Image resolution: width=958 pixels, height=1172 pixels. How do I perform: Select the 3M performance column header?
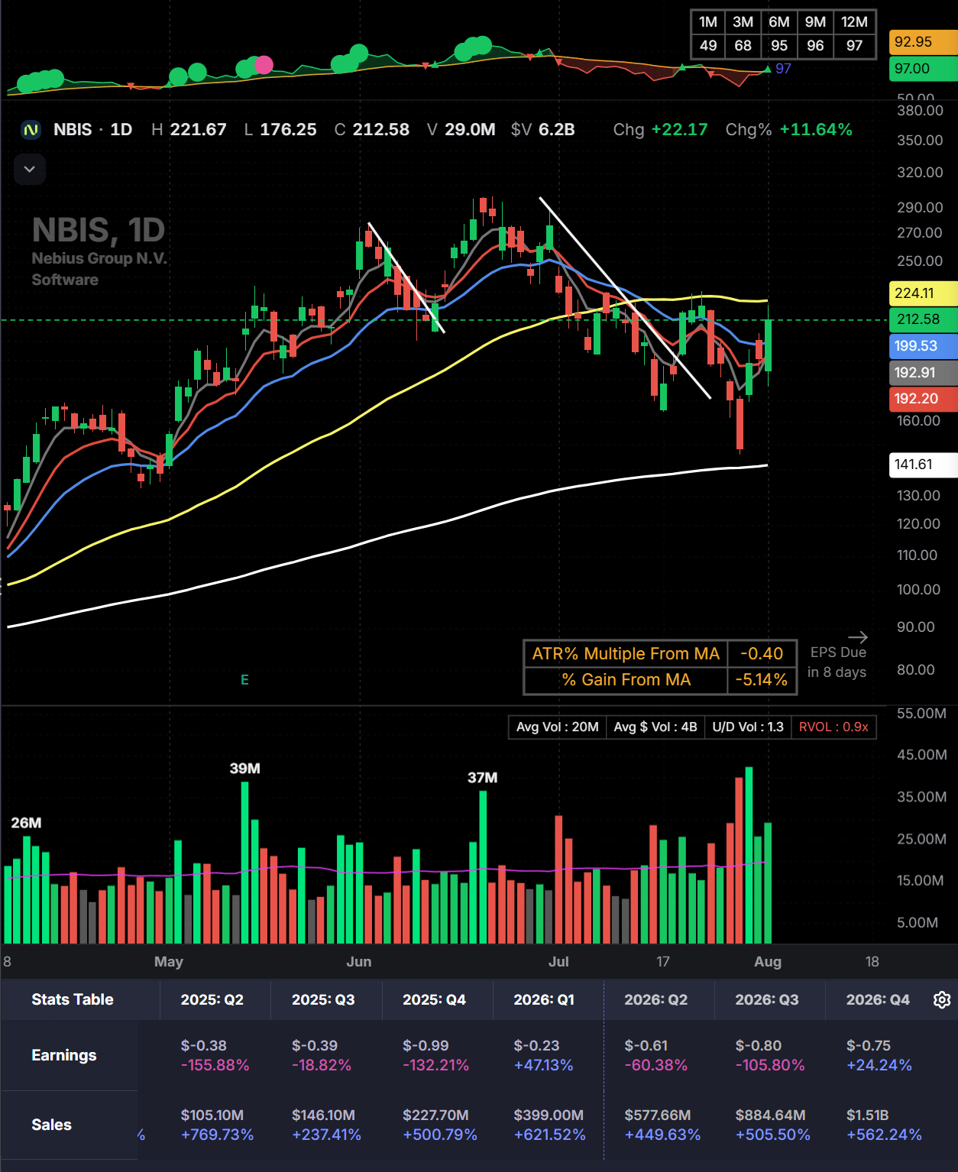(x=743, y=22)
